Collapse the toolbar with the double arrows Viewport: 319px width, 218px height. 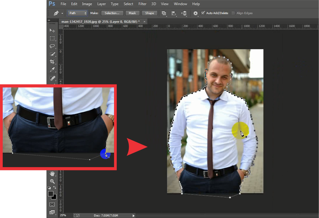click(49, 20)
